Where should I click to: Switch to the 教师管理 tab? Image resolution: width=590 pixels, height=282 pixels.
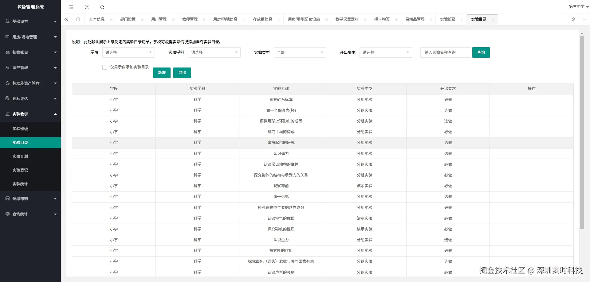click(190, 19)
